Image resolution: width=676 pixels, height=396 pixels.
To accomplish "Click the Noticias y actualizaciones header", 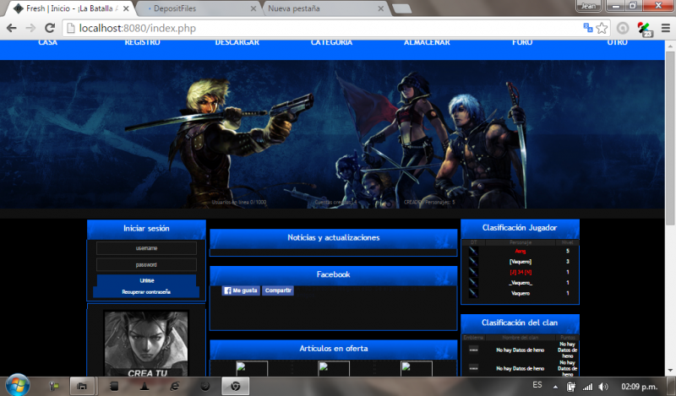I will (334, 238).
